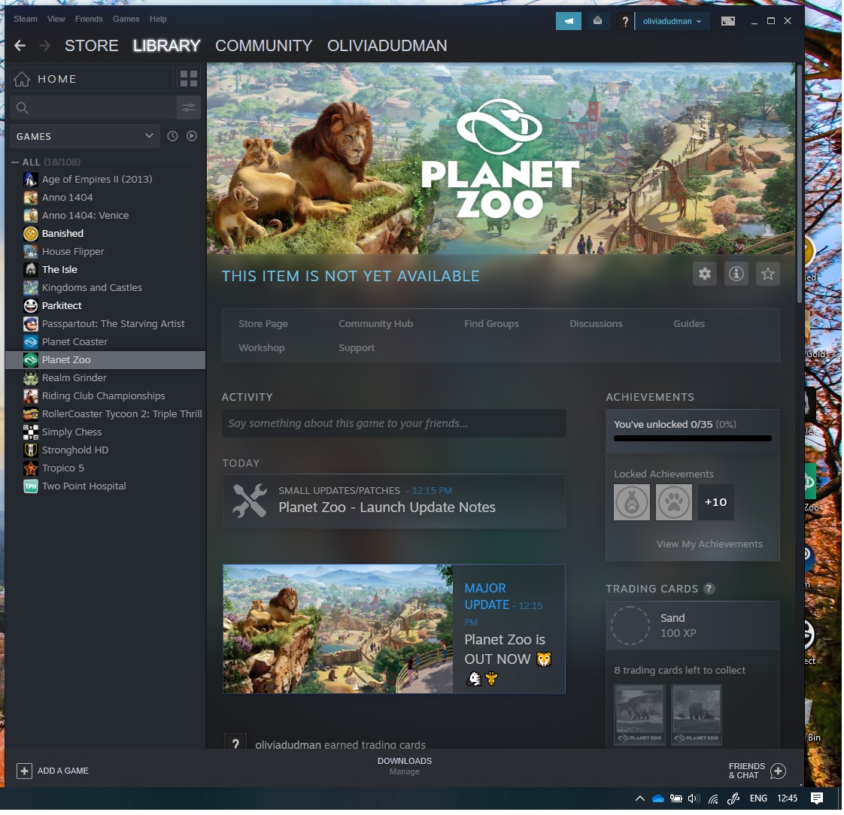Screen dimensions: 844x815
Task: Open Planet Zoo Launch Update Notes
Action: [x=387, y=507]
